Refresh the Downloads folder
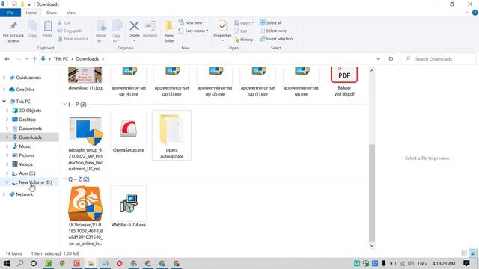The width and height of the screenshot is (479, 269). pyautogui.click(x=391, y=59)
